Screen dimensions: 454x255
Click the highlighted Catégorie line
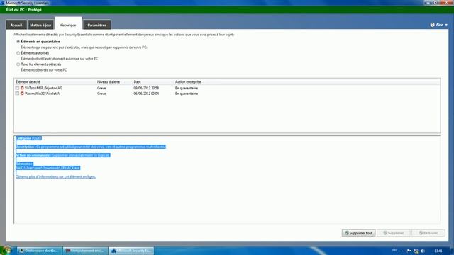tap(28, 138)
